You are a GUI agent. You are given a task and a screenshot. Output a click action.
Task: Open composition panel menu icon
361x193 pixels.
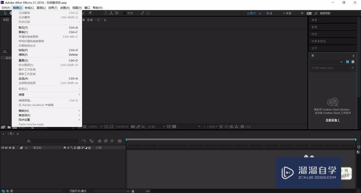pos(105,20)
